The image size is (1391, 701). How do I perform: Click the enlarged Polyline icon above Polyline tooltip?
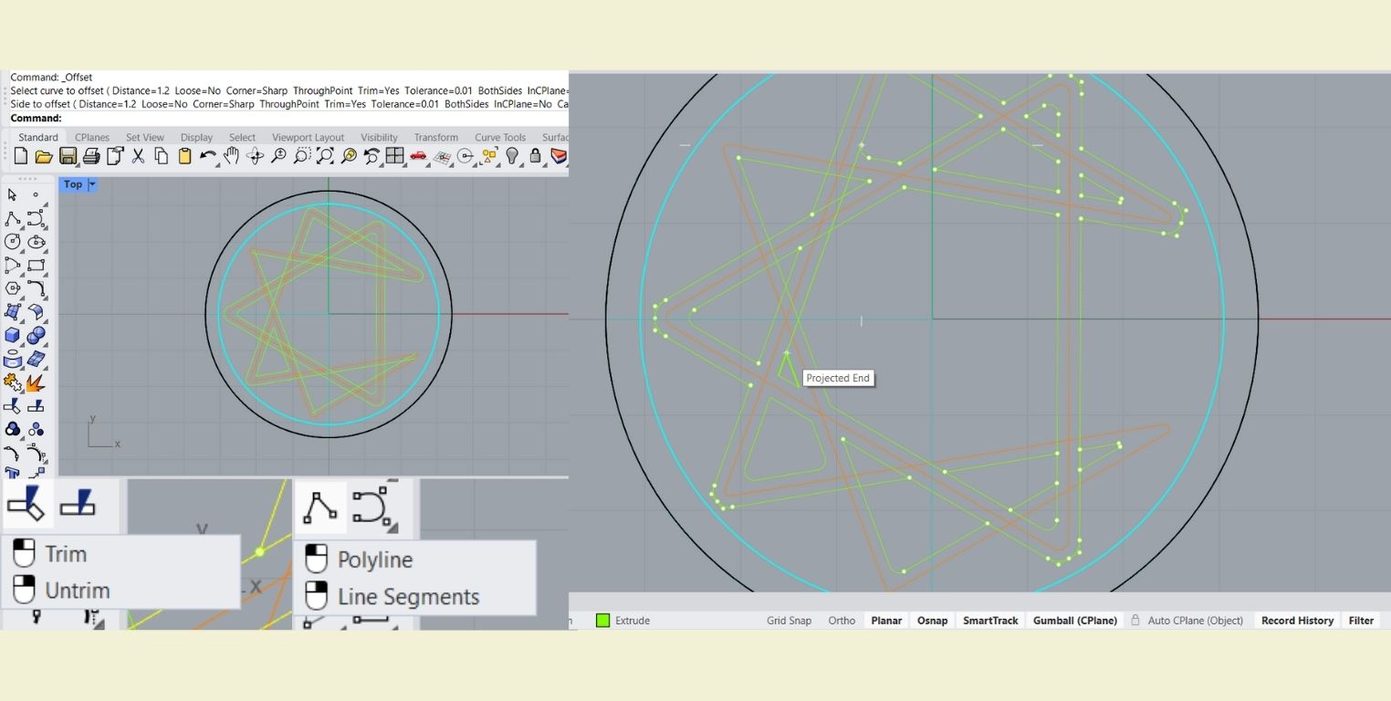tap(319, 507)
